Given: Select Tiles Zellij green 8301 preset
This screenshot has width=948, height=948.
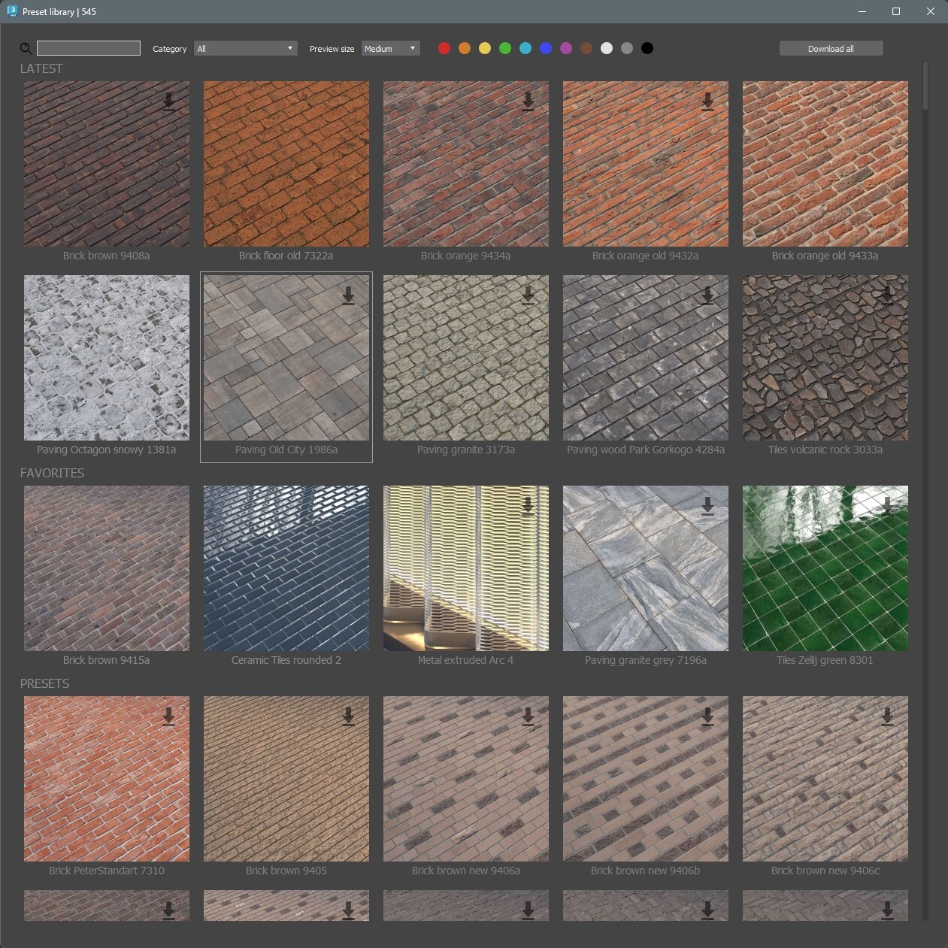Looking at the screenshot, I should pyautogui.click(x=825, y=568).
